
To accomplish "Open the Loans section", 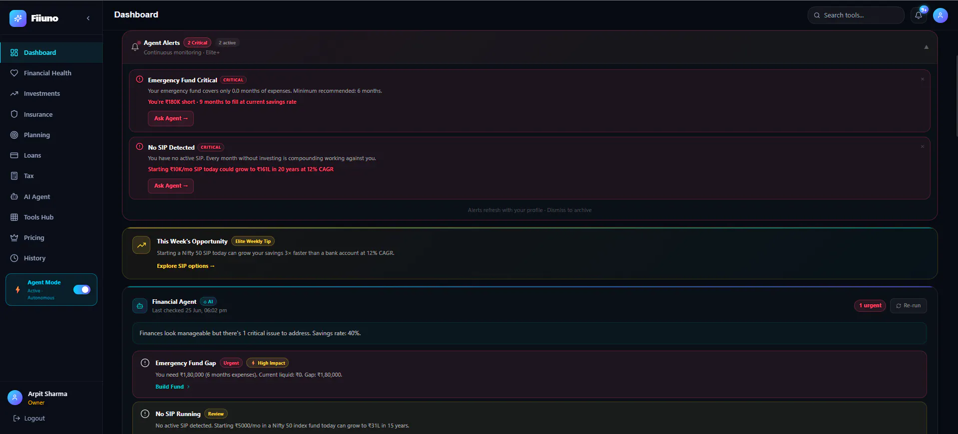I will pos(51,155).
